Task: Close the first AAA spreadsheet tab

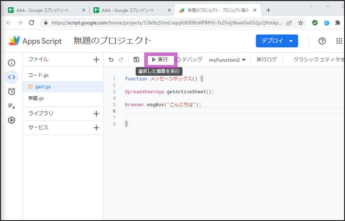Action: tap(84, 10)
